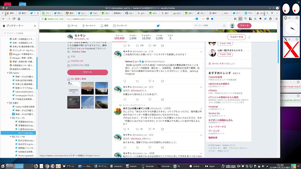Click the pink ツイート button in header
301x169 pixels.
244,25
